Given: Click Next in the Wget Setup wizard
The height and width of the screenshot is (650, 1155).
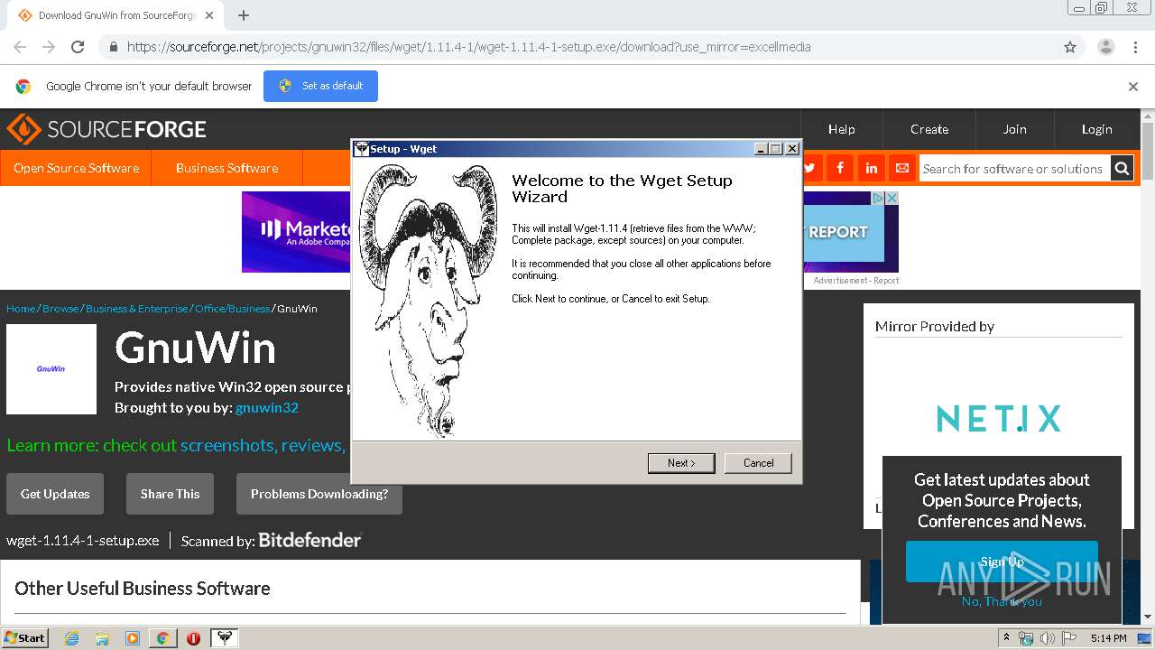Looking at the screenshot, I should tap(681, 463).
